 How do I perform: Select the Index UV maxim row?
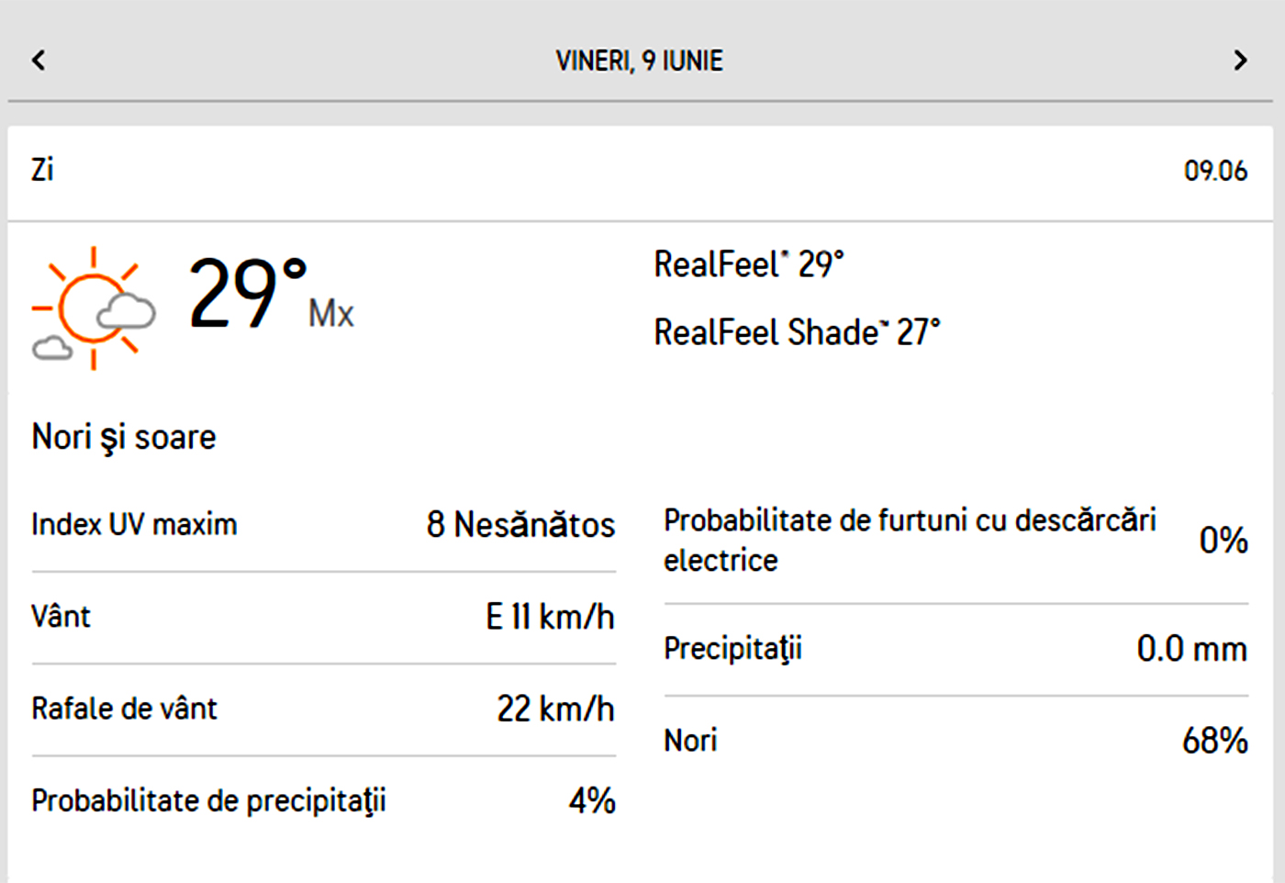134,524
